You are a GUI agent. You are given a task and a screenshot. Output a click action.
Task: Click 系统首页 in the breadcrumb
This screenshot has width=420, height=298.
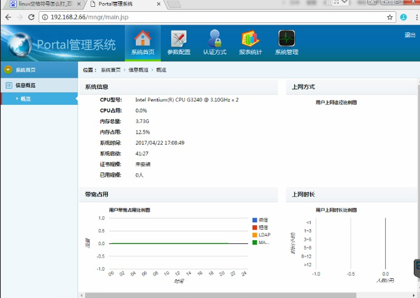pyautogui.click(x=110, y=70)
